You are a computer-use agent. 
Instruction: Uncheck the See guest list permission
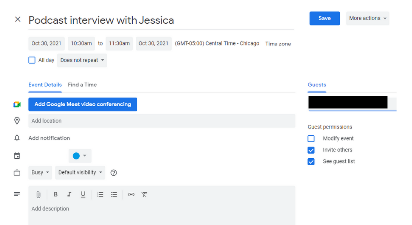click(x=311, y=162)
